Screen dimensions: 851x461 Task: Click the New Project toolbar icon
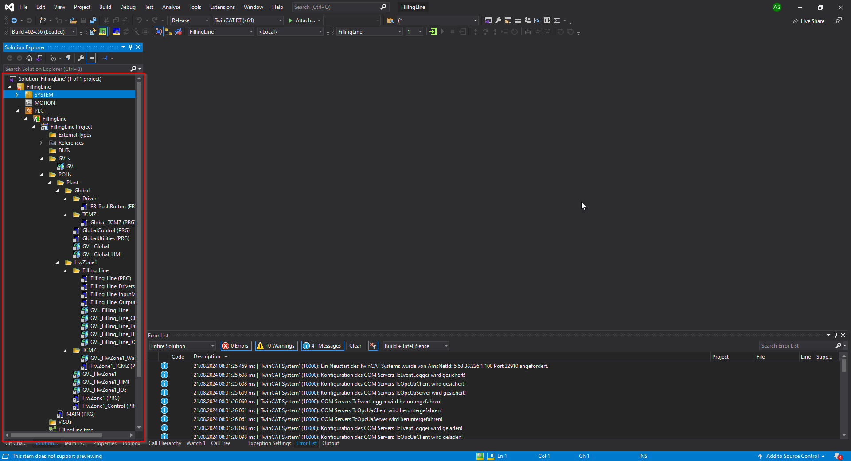pos(43,20)
